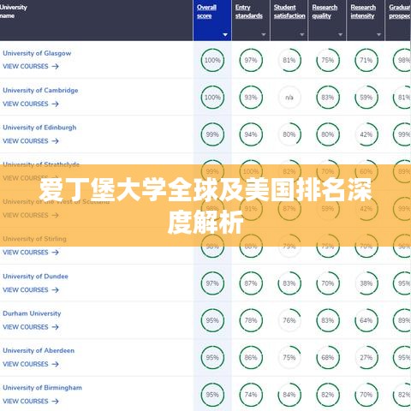Click Cambridge's 100% overall score circle

tap(212, 98)
